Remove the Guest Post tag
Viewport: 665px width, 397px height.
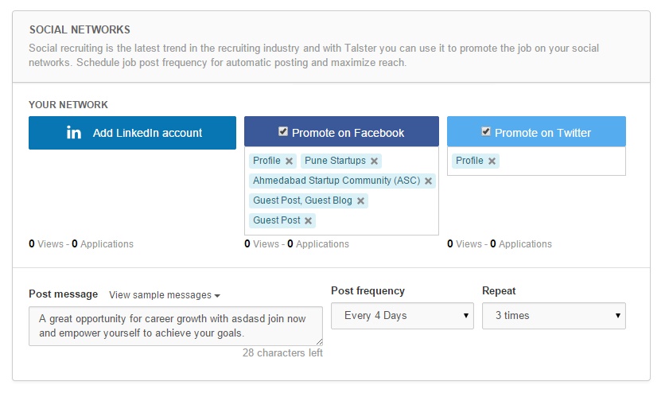[x=309, y=221]
